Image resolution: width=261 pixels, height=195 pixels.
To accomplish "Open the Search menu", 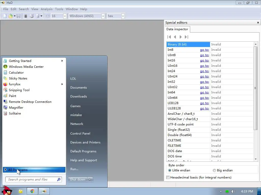I will point(24,9).
